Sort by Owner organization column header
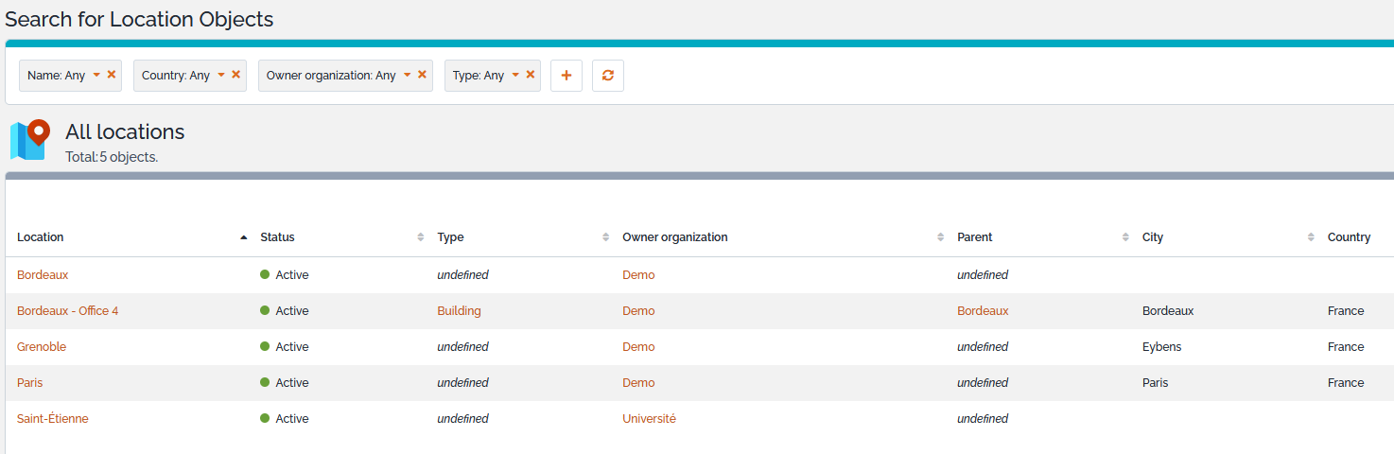This screenshot has width=1394, height=454. coord(675,237)
